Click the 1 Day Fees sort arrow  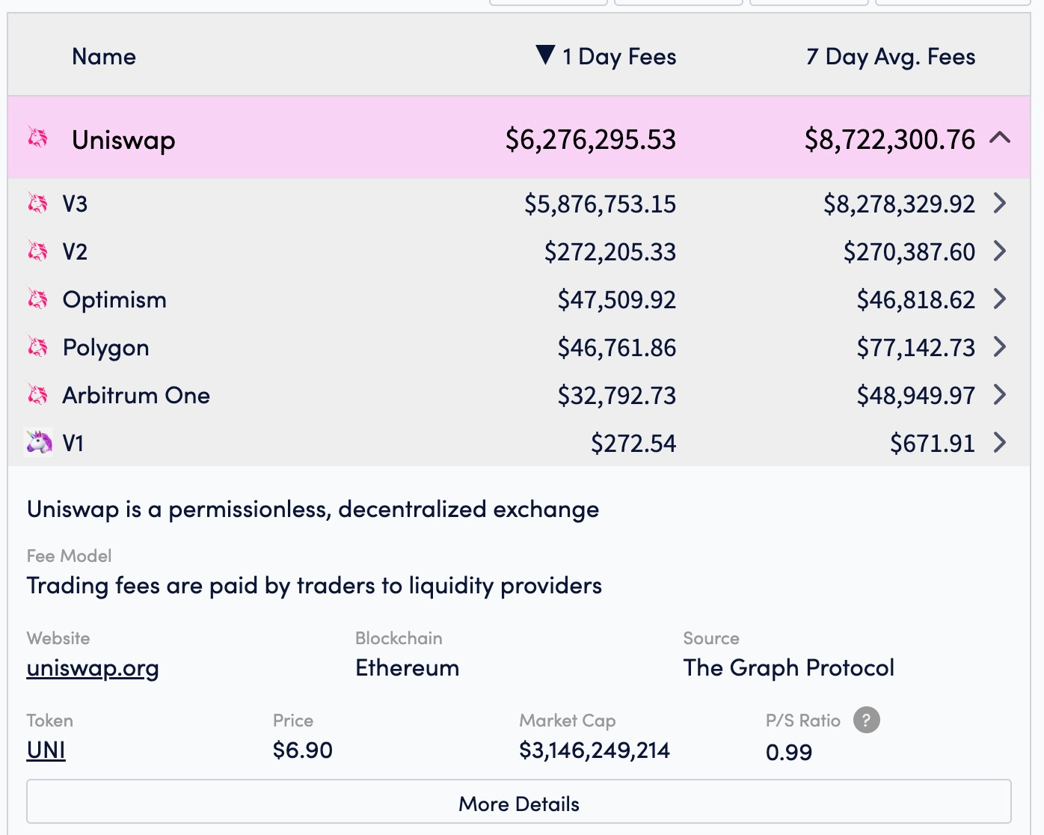(545, 55)
